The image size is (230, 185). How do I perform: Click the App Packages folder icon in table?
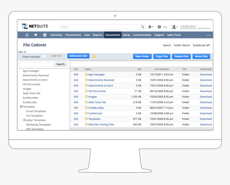point(86,74)
